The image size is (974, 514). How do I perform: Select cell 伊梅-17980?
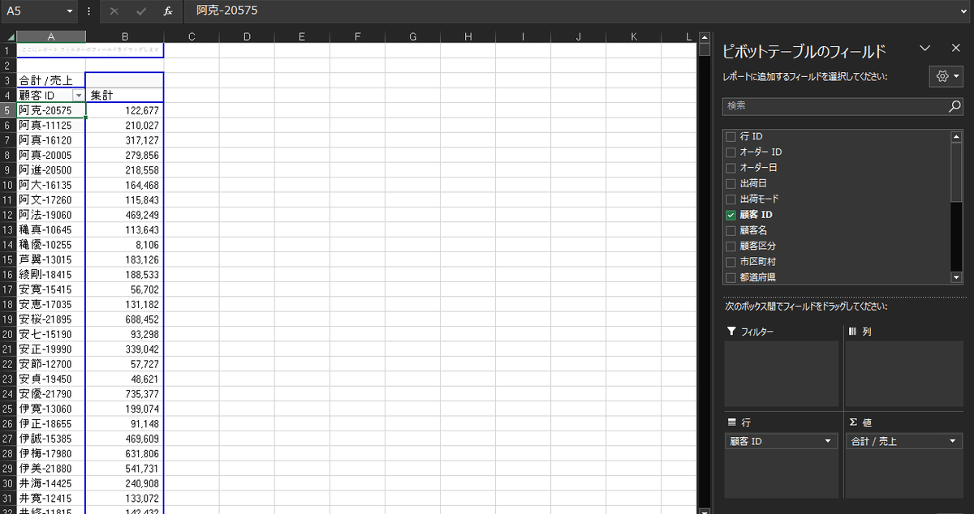pyautogui.click(x=50, y=452)
